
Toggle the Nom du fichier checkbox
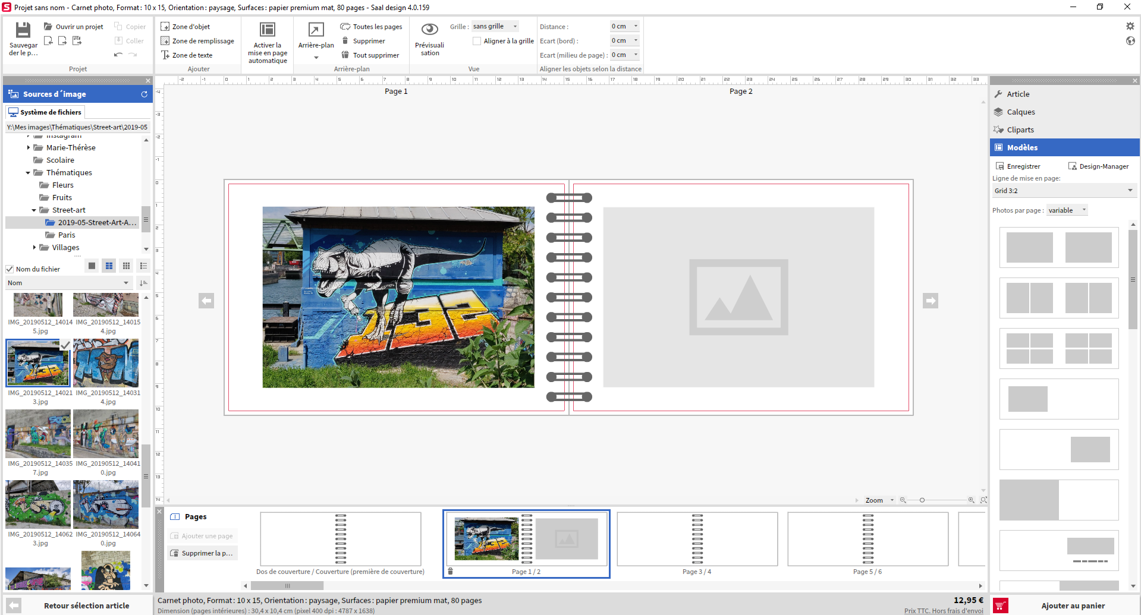click(10, 269)
